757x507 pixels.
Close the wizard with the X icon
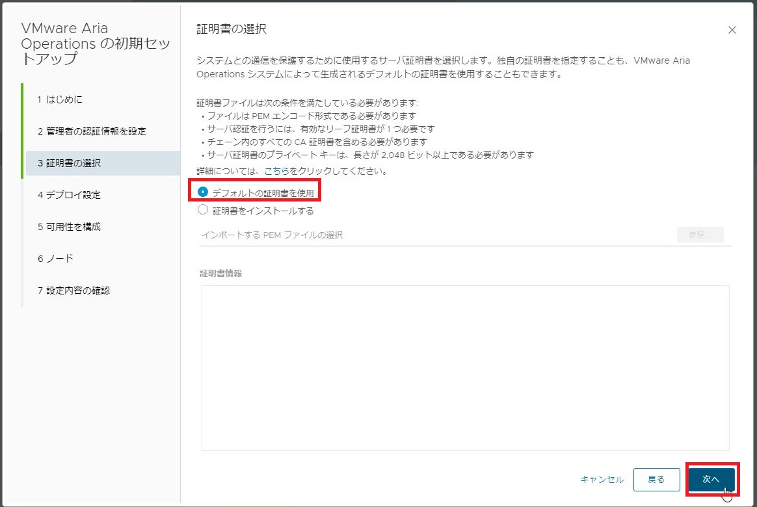point(732,29)
